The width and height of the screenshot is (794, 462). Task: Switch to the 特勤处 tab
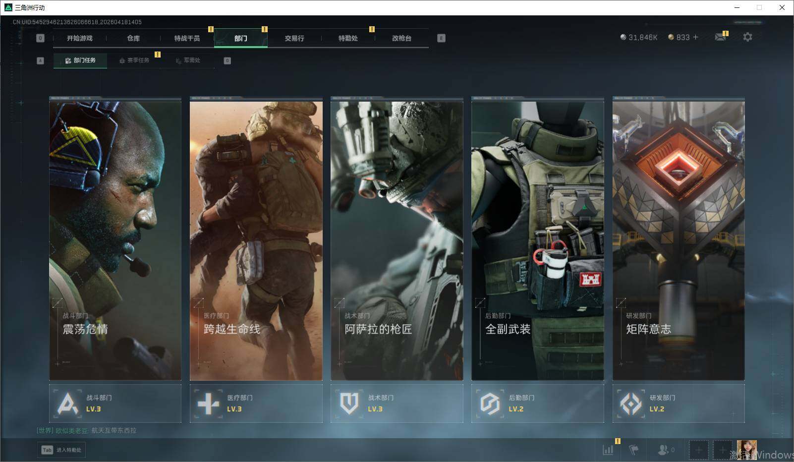pos(348,38)
